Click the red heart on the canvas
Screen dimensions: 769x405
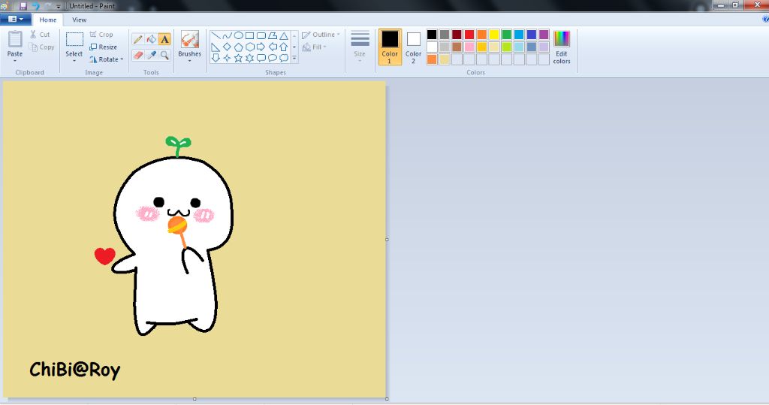pos(104,255)
